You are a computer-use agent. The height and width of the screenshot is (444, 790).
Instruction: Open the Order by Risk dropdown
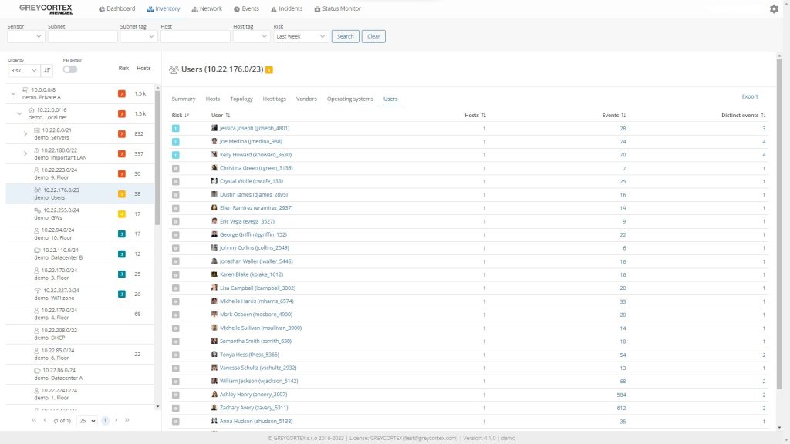click(23, 70)
